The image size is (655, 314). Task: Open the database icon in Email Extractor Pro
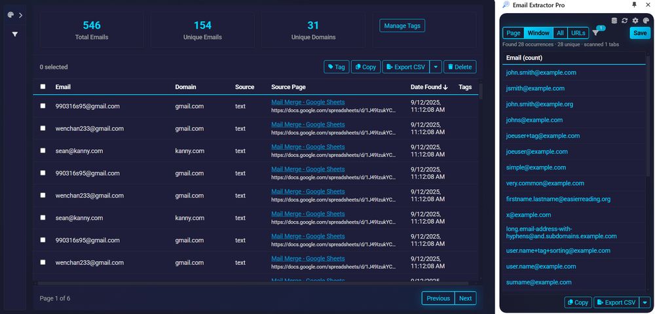(x=614, y=20)
